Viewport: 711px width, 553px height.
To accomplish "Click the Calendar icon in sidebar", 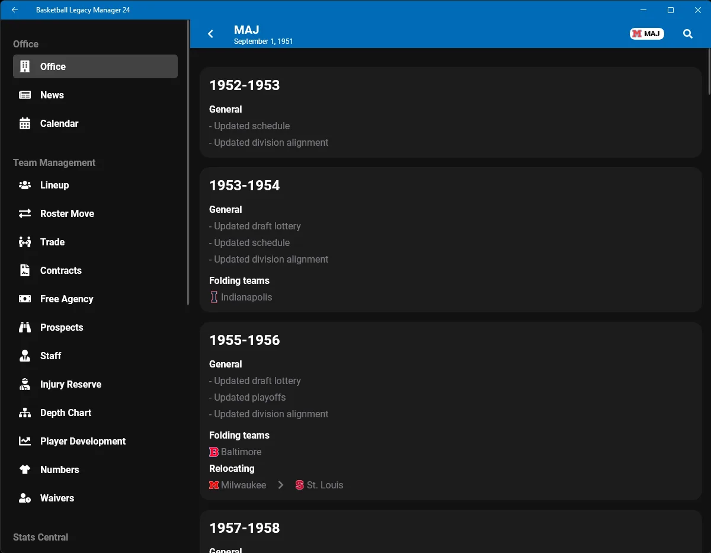I will coord(25,123).
